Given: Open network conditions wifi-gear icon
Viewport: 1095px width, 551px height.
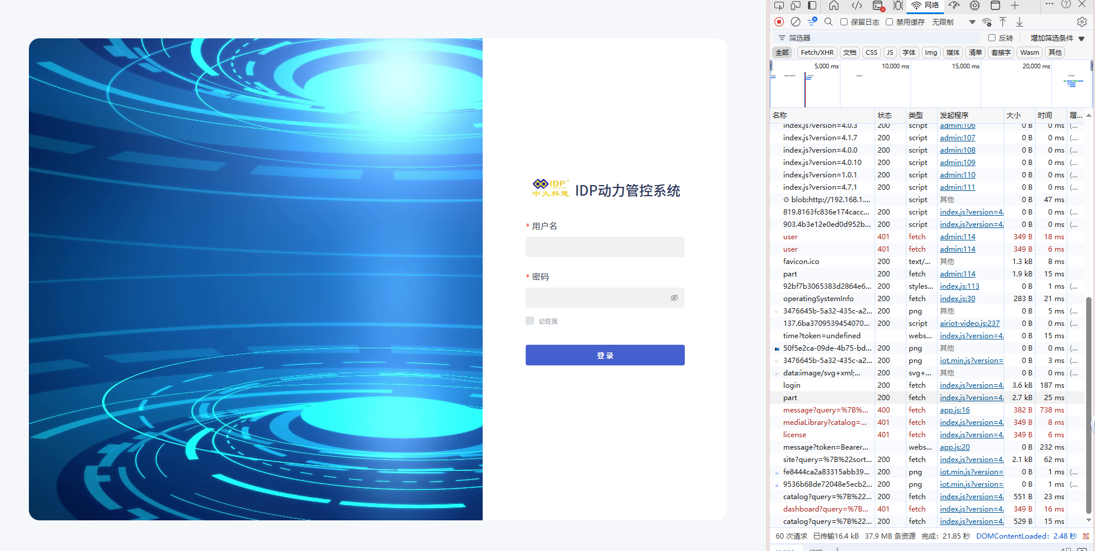Looking at the screenshot, I should (987, 22).
